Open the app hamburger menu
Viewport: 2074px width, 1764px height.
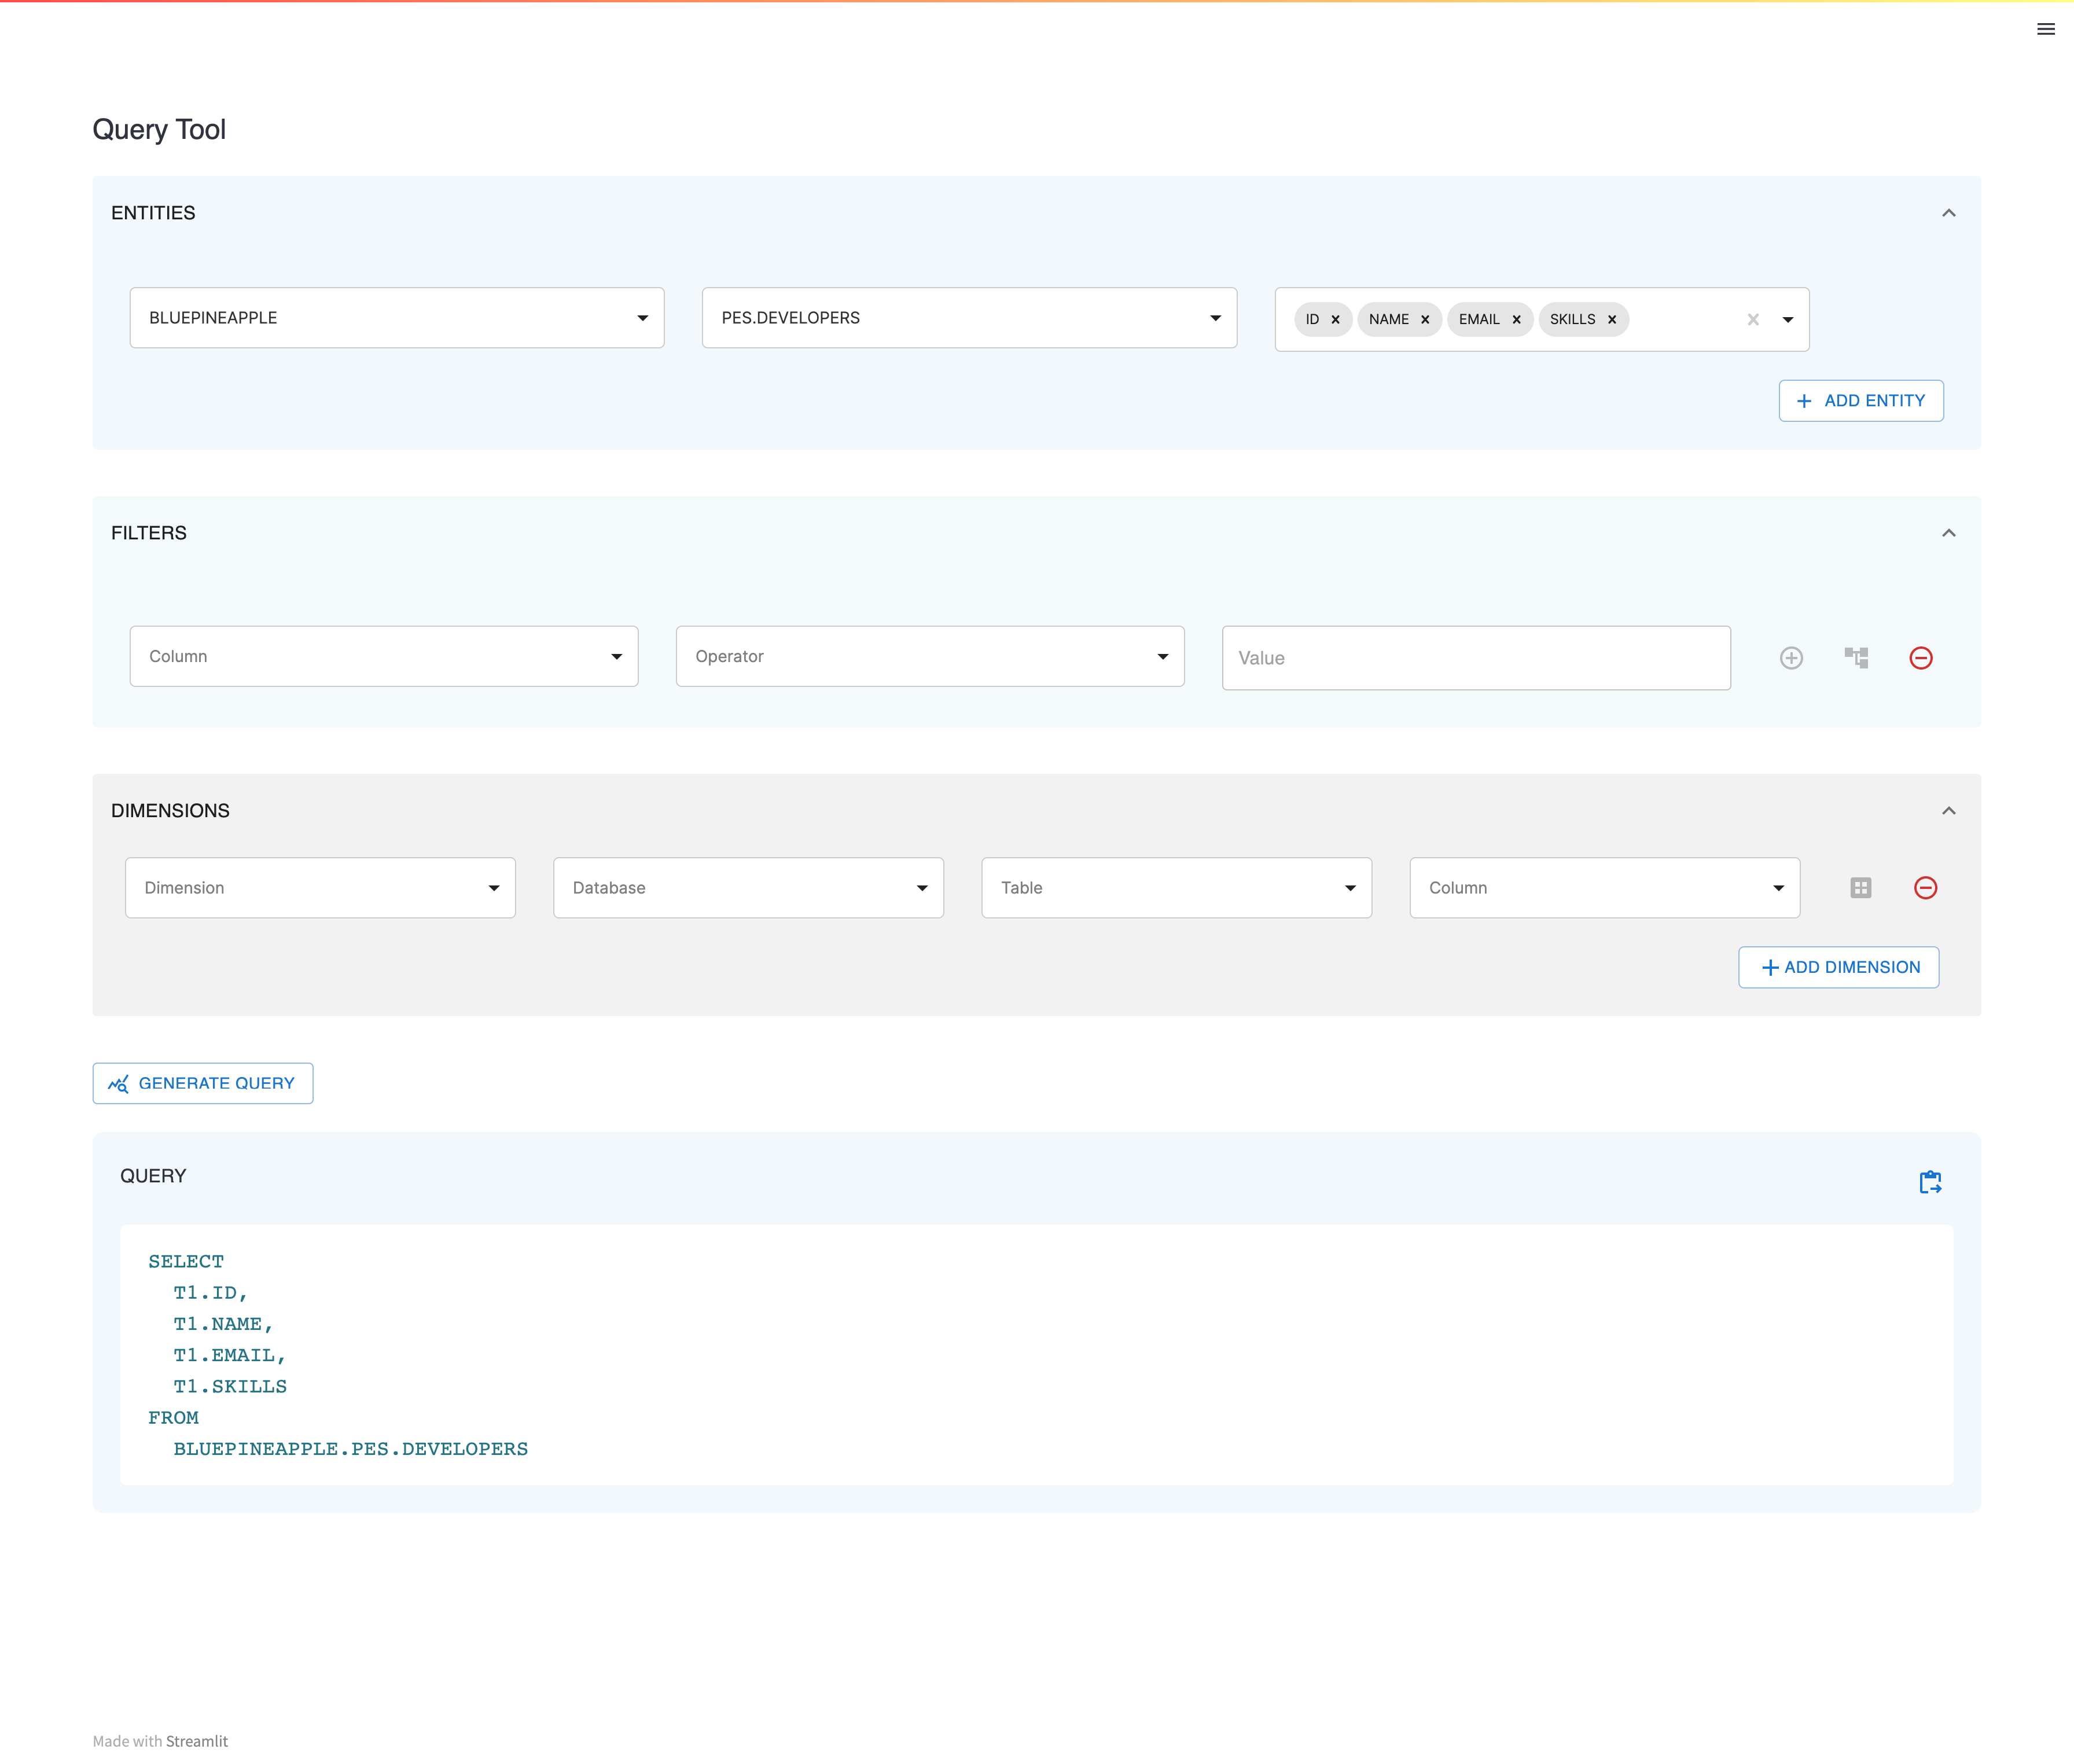coord(2045,29)
